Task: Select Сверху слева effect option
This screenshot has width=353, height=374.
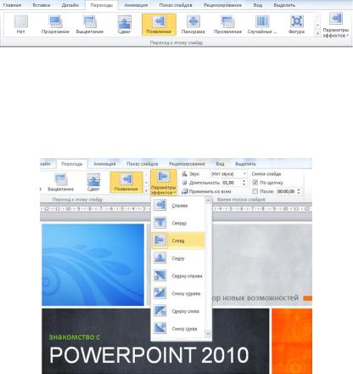Action: [177, 311]
